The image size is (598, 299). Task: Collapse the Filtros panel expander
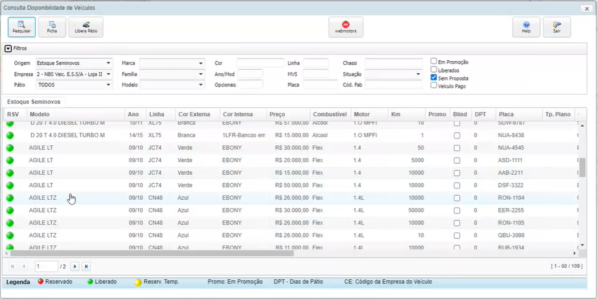point(8,48)
